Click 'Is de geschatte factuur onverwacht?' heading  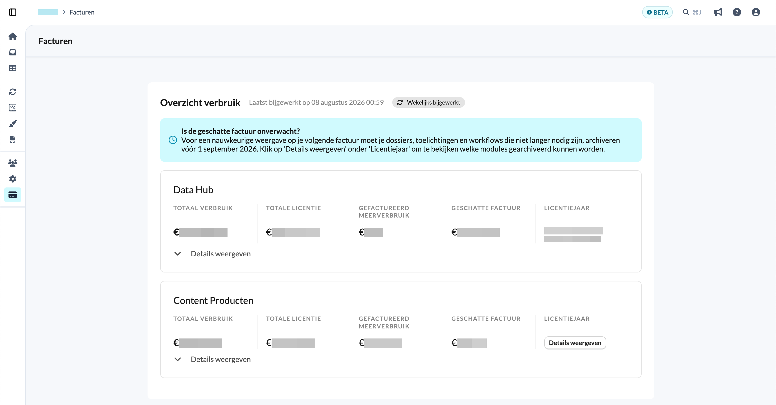tap(240, 131)
